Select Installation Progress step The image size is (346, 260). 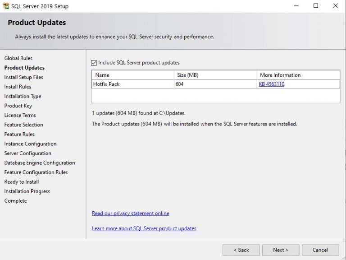[27, 191]
